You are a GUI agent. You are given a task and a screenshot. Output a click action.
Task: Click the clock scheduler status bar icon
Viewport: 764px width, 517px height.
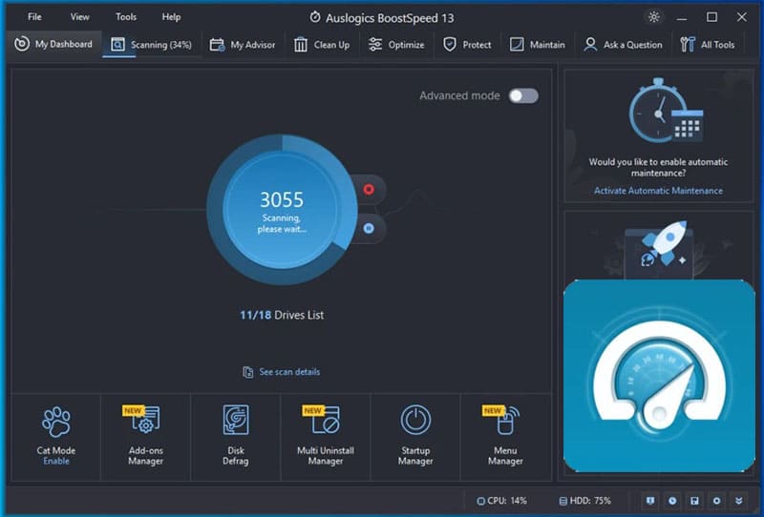coord(672,501)
